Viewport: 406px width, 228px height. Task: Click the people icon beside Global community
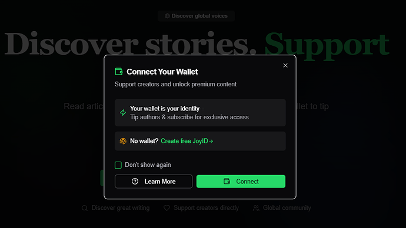[x=256, y=208]
